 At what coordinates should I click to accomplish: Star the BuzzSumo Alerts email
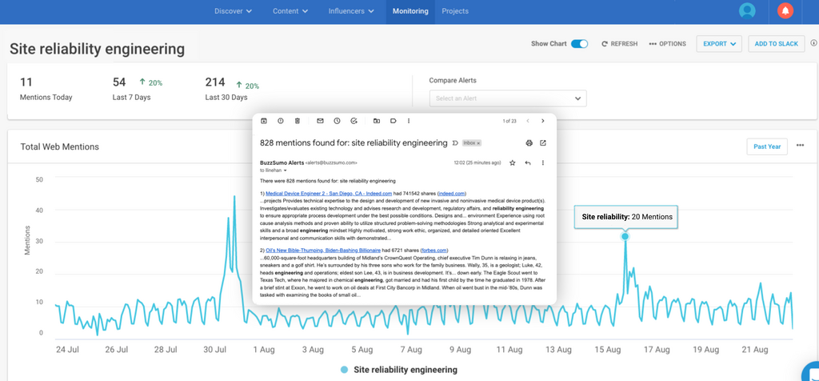(x=513, y=162)
